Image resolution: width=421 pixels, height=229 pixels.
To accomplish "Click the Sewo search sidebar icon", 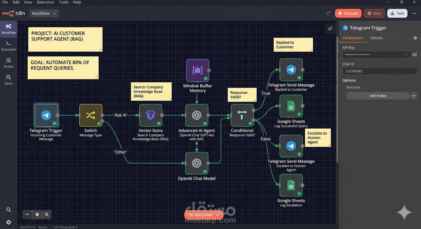I will [8, 80].
